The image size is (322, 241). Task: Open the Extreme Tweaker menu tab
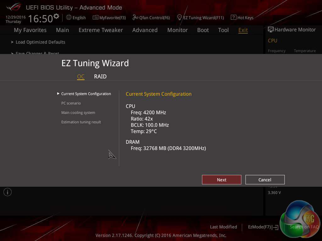(101, 30)
